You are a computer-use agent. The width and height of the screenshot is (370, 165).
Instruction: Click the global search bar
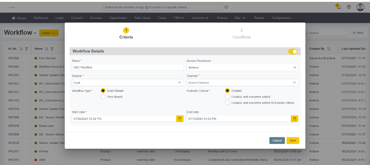click(x=163, y=7)
